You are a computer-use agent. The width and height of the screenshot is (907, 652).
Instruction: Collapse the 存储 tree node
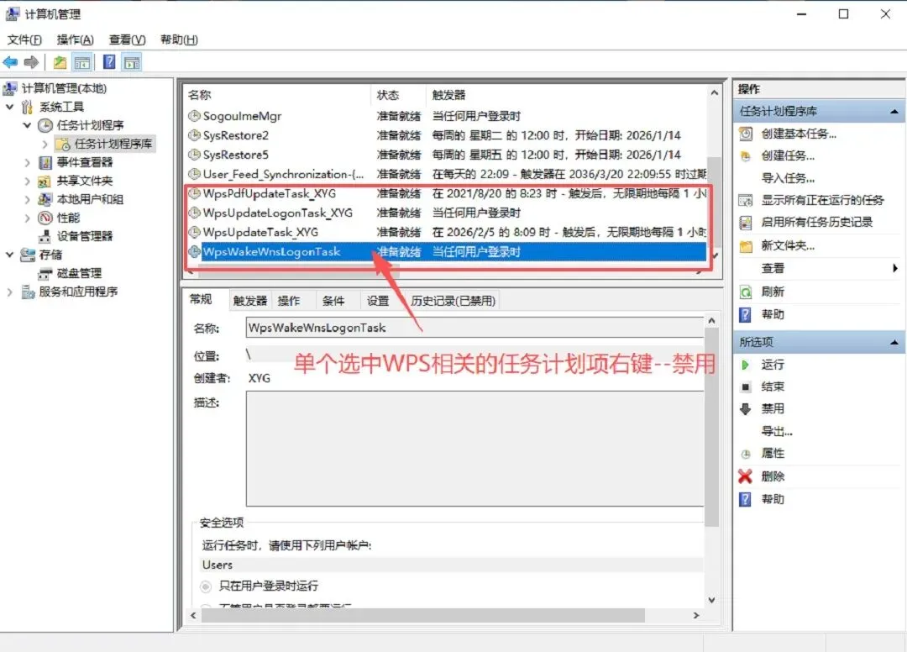(x=10, y=255)
